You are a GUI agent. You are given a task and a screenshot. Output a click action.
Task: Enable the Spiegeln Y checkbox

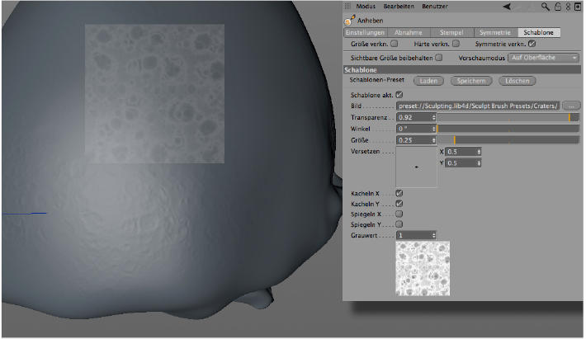pos(399,224)
